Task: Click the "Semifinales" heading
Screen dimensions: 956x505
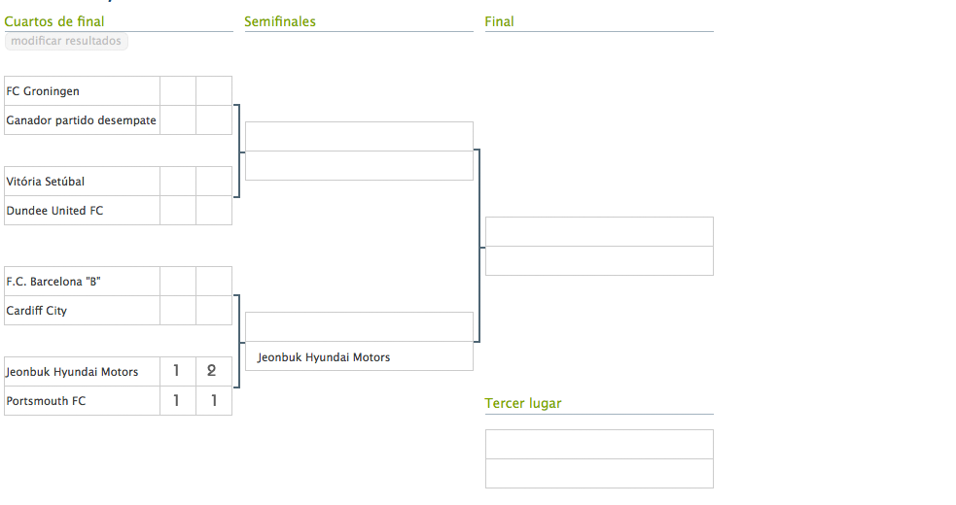Action: click(x=280, y=21)
